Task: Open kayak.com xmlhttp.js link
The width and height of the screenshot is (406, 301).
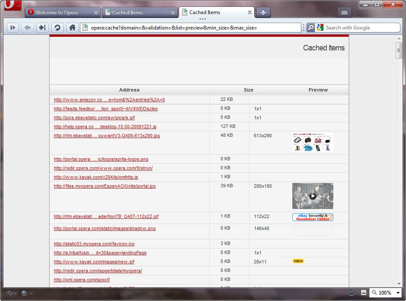Action: 96,177
